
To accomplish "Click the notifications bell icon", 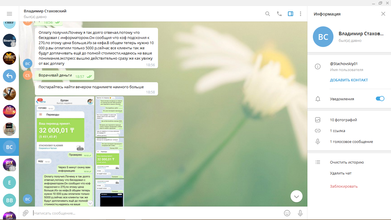I will pos(318,99).
